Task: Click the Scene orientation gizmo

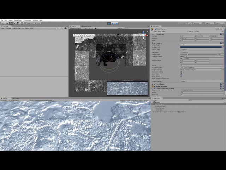Action: click(x=144, y=35)
